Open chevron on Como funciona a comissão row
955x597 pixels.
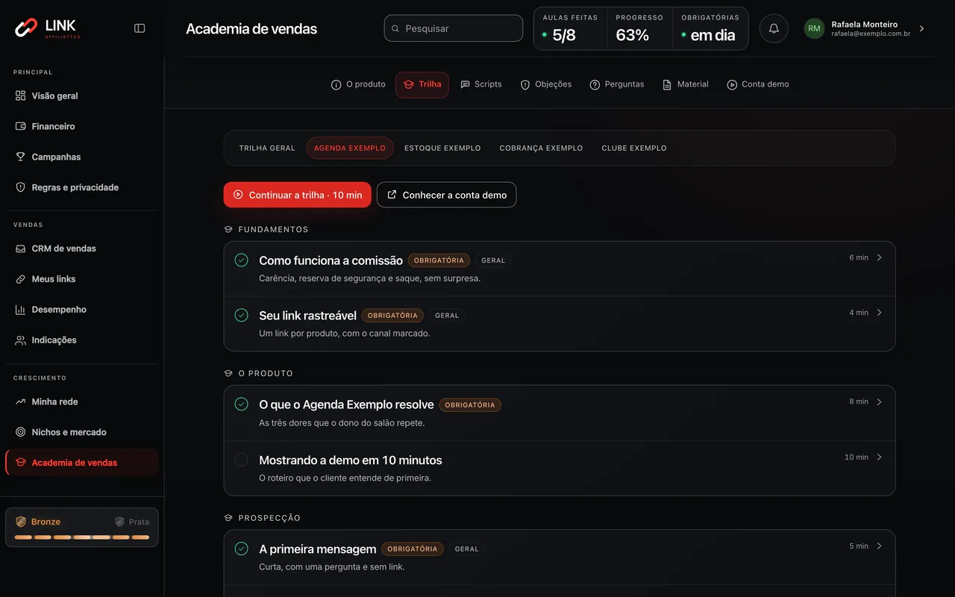(879, 257)
